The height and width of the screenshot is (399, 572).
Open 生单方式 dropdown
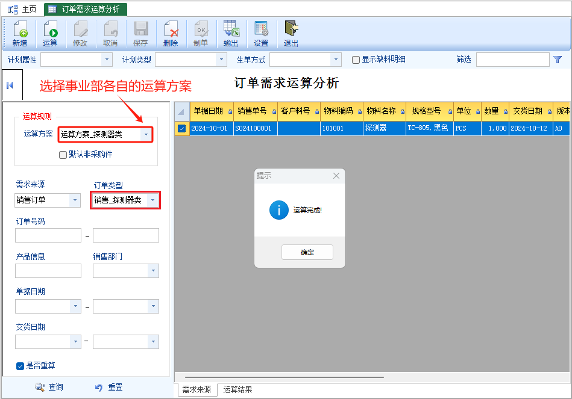point(336,60)
